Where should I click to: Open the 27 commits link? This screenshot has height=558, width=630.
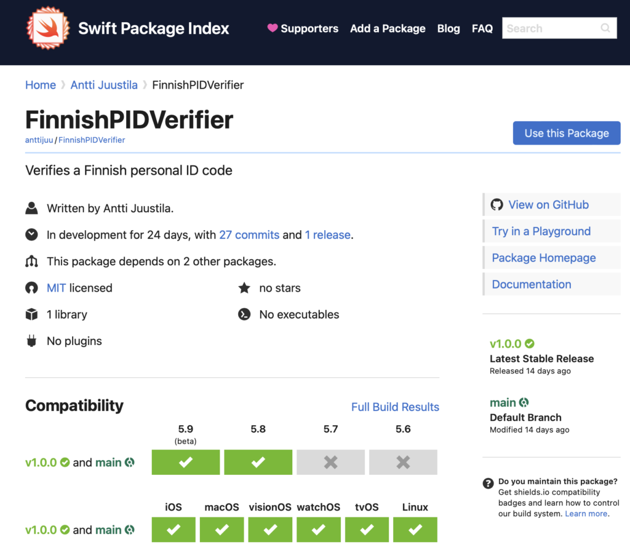pyautogui.click(x=249, y=235)
